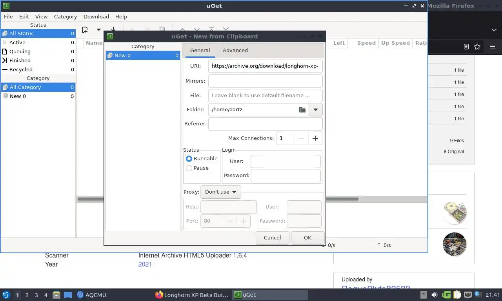Open the start menu icon on taskbar
Viewport: 502px width, 301px height.
click(x=6, y=295)
